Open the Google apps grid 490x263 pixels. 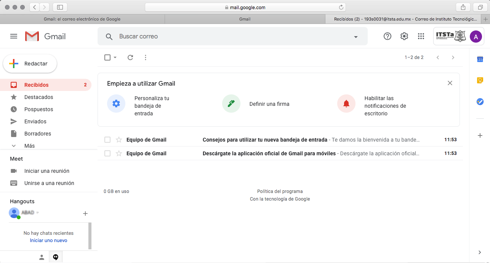click(421, 36)
